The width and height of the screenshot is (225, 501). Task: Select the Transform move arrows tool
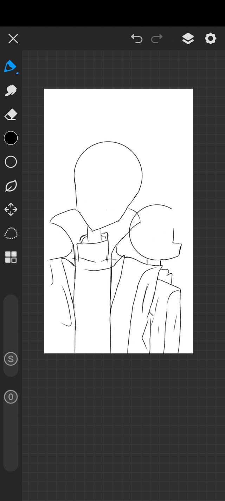(11, 209)
